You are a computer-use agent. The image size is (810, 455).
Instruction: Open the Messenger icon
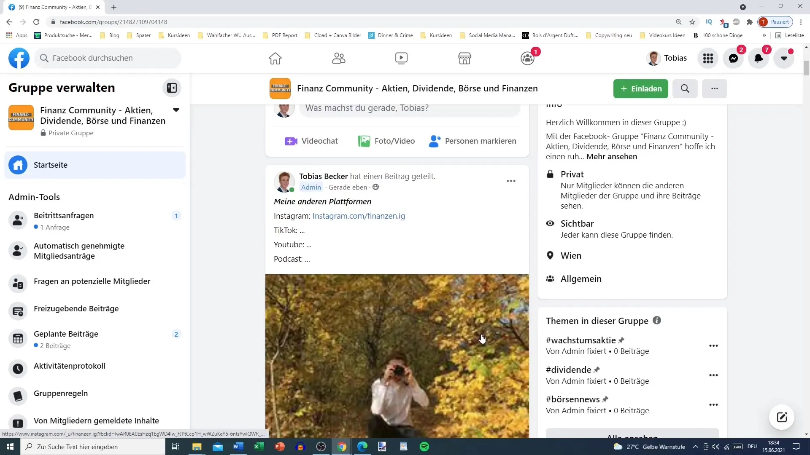(733, 58)
